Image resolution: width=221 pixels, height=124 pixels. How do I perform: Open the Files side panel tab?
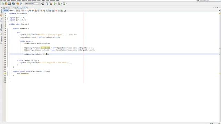coord(1,20)
